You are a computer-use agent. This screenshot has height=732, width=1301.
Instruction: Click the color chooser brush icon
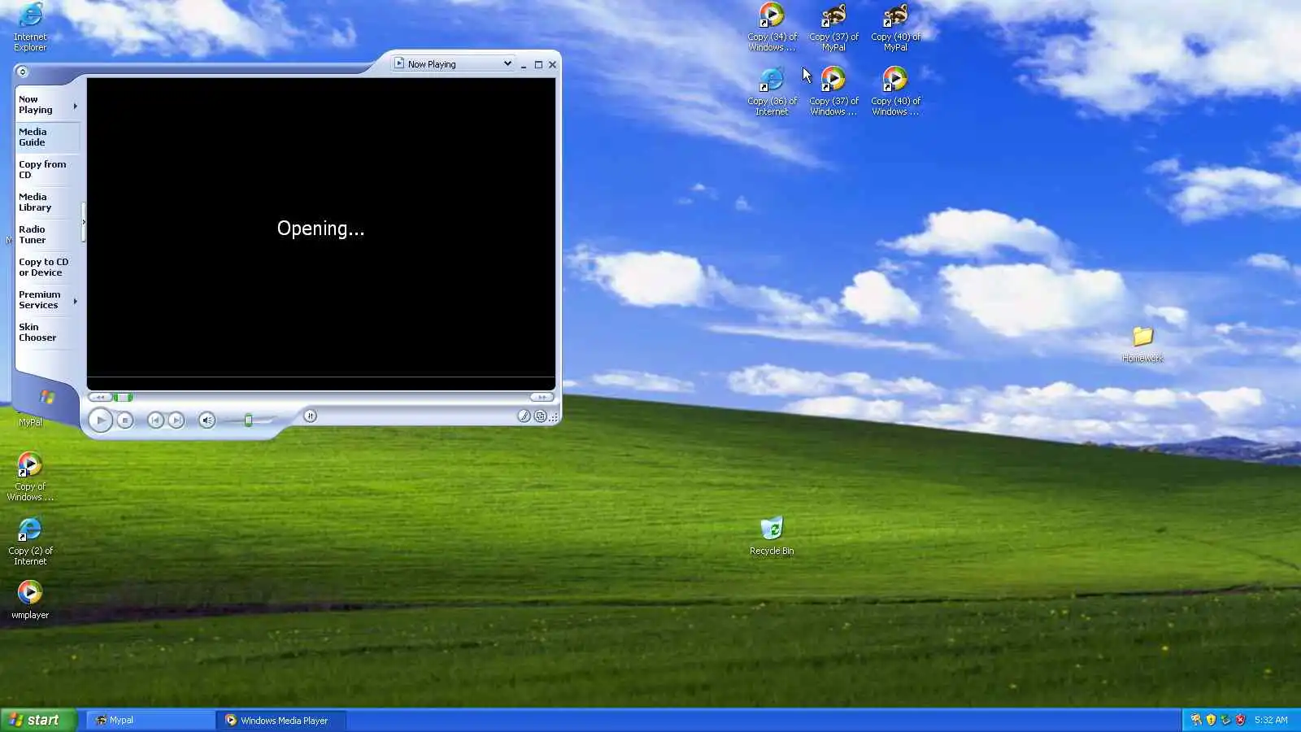coord(524,416)
